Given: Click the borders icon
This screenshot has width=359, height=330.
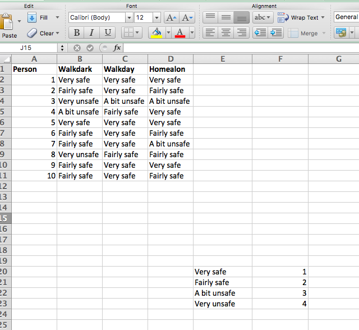Looking at the screenshot, I should pos(128,33).
